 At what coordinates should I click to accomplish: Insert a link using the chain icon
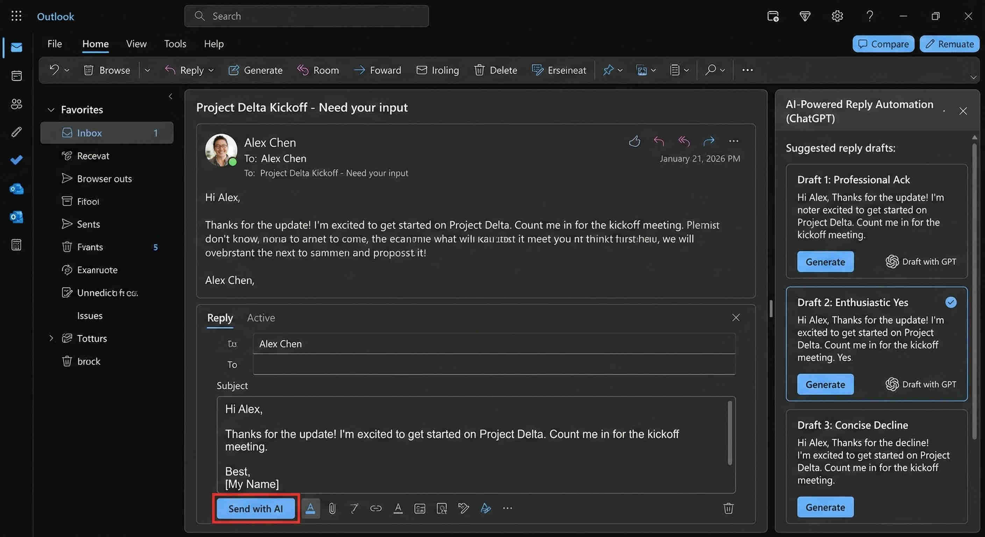pyautogui.click(x=376, y=508)
